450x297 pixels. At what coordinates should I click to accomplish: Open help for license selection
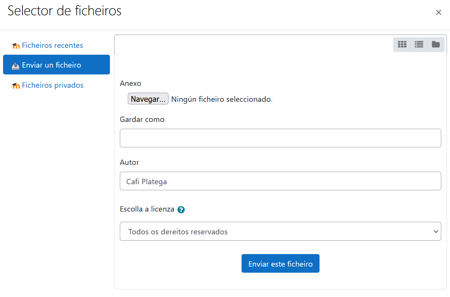coord(181,210)
